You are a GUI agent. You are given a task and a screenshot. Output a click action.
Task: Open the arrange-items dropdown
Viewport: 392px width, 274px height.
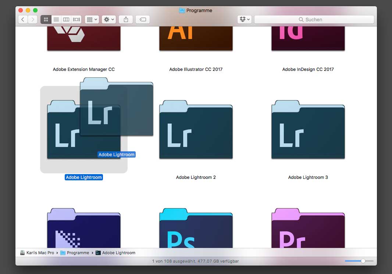click(x=92, y=19)
